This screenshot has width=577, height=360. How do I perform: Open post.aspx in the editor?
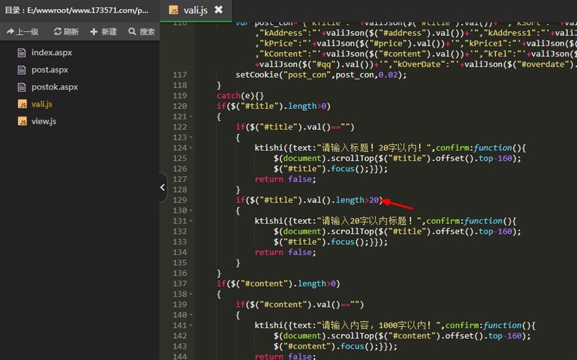click(x=49, y=70)
